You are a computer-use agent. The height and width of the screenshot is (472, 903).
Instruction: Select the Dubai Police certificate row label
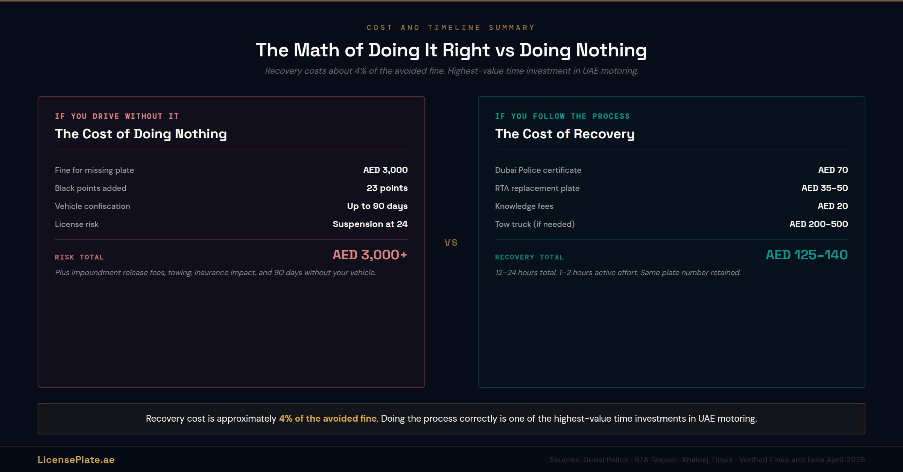click(x=538, y=170)
